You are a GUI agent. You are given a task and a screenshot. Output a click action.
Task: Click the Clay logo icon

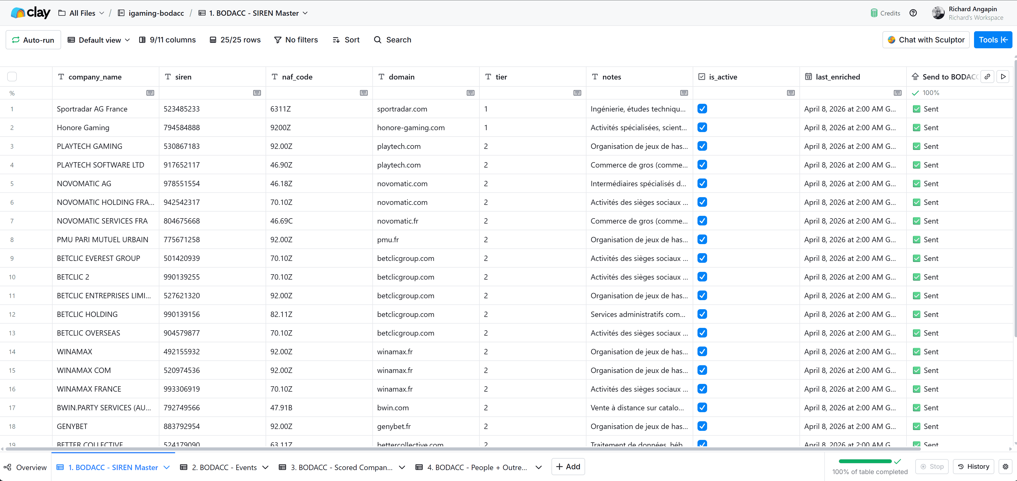[x=18, y=13]
